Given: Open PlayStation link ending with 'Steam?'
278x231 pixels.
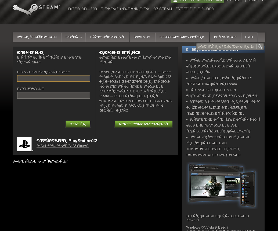Looking at the screenshot, I should coord(62,146).
